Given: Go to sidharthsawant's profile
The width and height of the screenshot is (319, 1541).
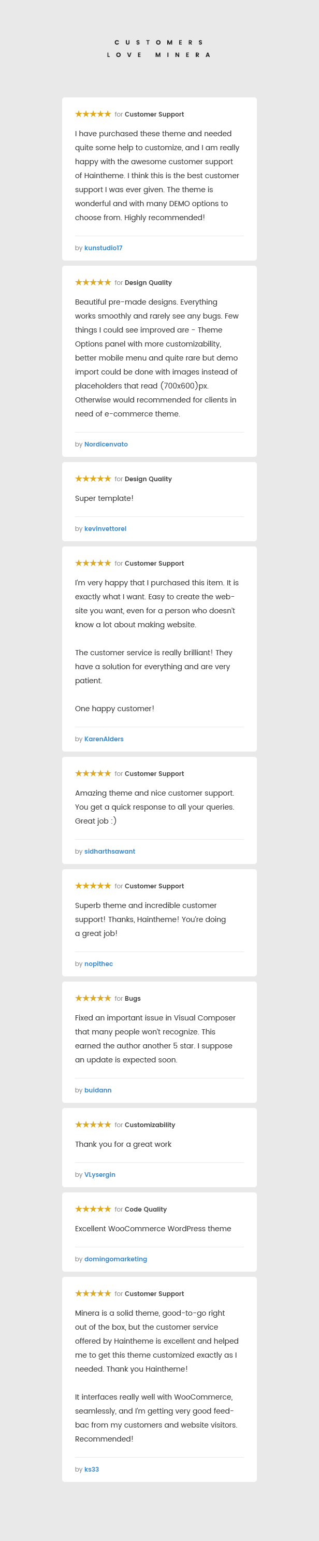Looking at the screenshot, I should click(x=109, y=852).
